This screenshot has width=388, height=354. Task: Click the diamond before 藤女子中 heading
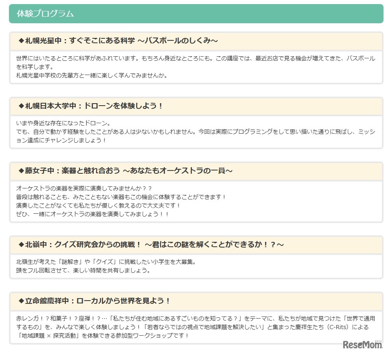pyautogui.click(x=21, y=170)
